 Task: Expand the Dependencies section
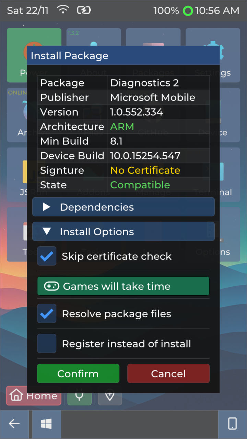(x=123, y=207)
